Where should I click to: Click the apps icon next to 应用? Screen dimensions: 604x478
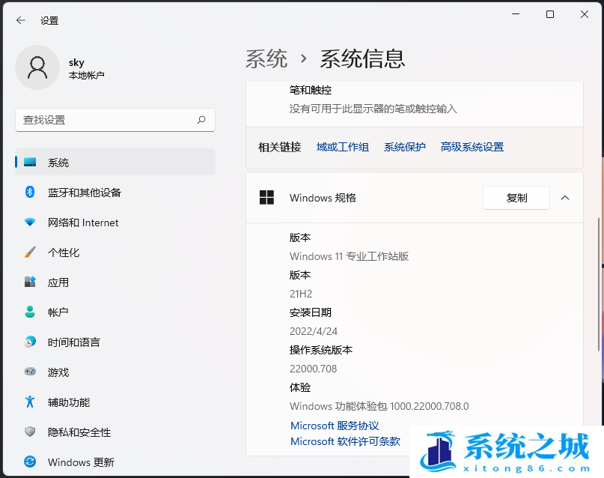(30, 282)
